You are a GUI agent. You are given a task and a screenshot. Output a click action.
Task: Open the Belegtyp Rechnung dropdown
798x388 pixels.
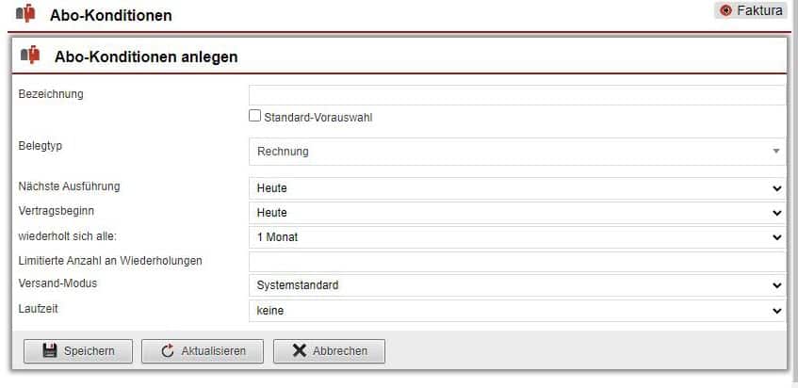(516, 151)
